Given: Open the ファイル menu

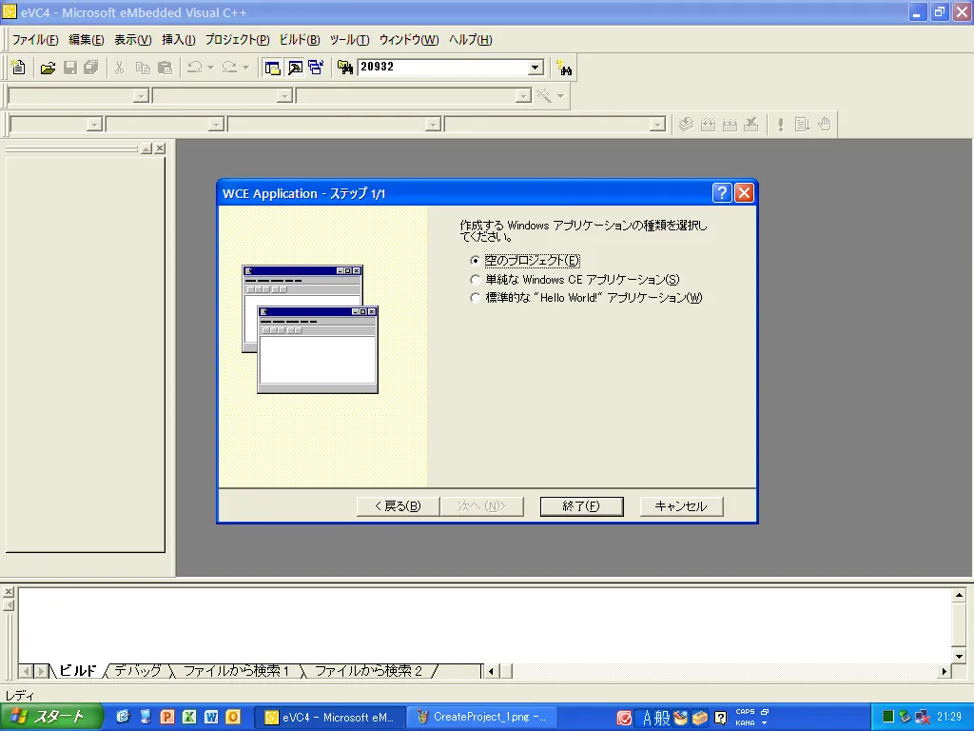Looking at the screenshot, I should [x=35, y=40].
